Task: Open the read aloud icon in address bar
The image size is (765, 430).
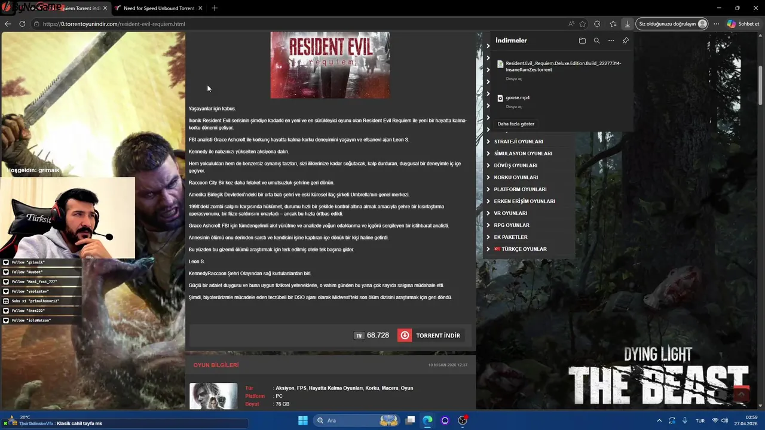Action: (x=571, y=24)
